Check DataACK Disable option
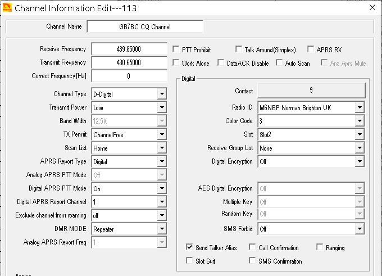Image resolution: width=382 pixels, height=276 pixels. point(221,63)
